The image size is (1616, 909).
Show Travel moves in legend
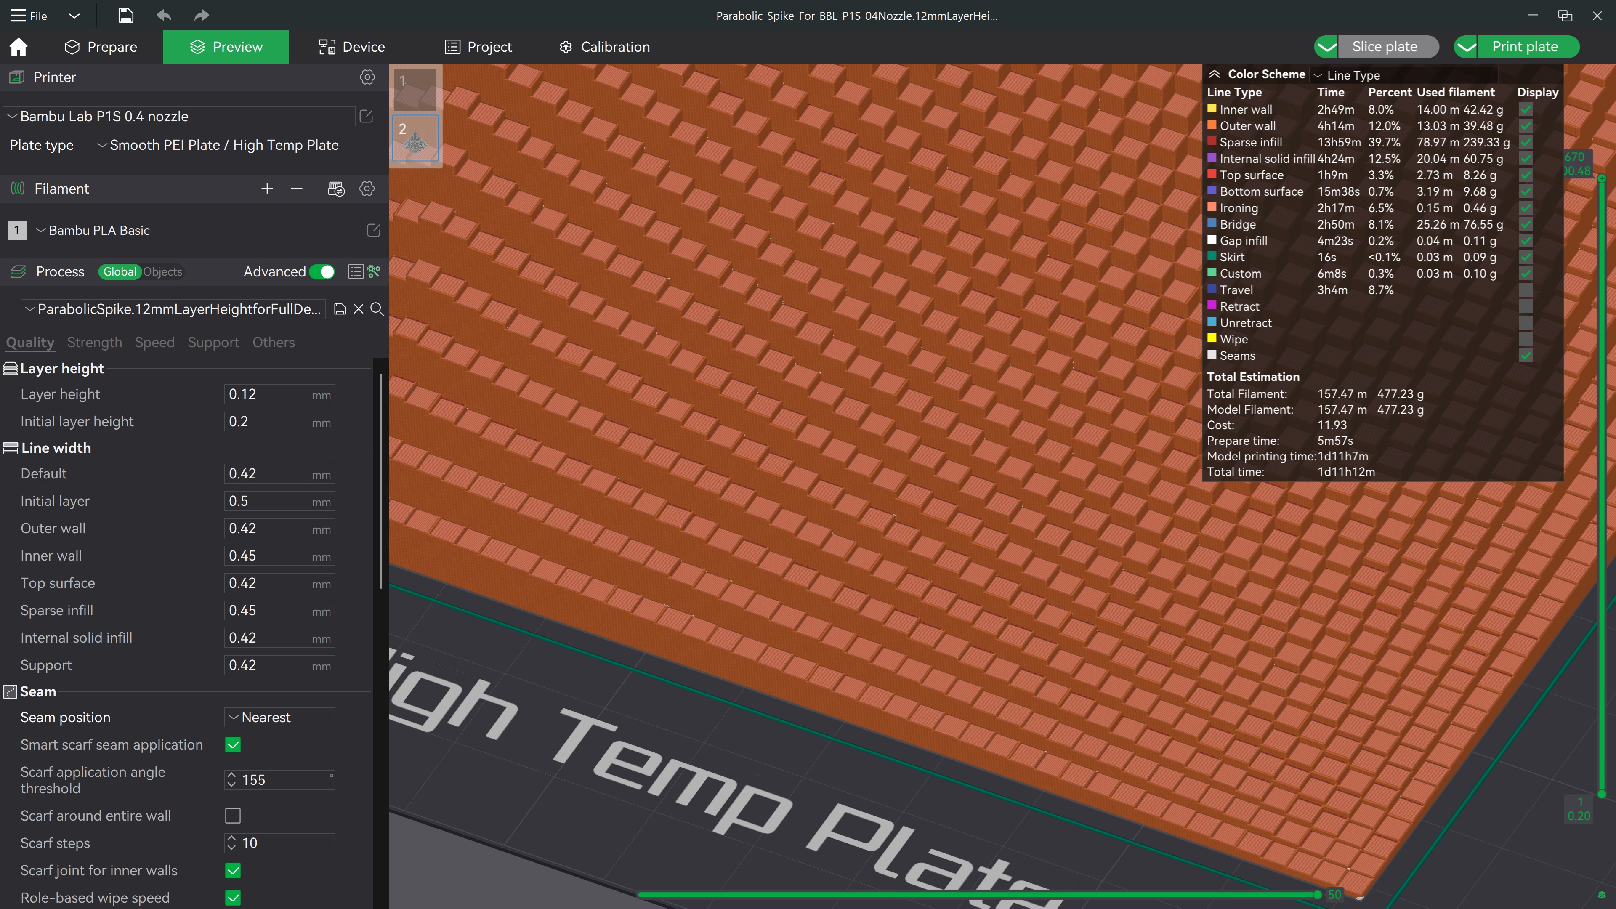click(x=1526, y=290)
